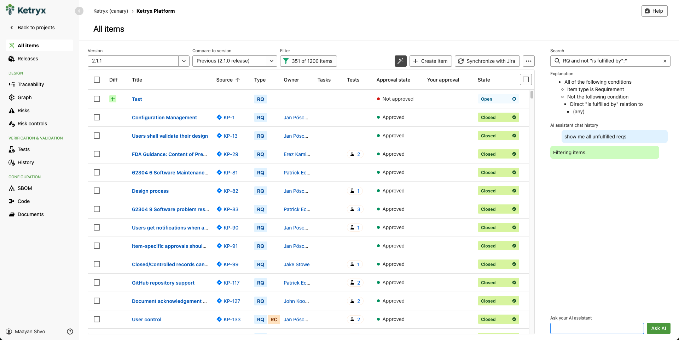Click the user avatar icon for Maayan Shvo
This screenshot has width=679, height=340.
[x=9, y=332]
